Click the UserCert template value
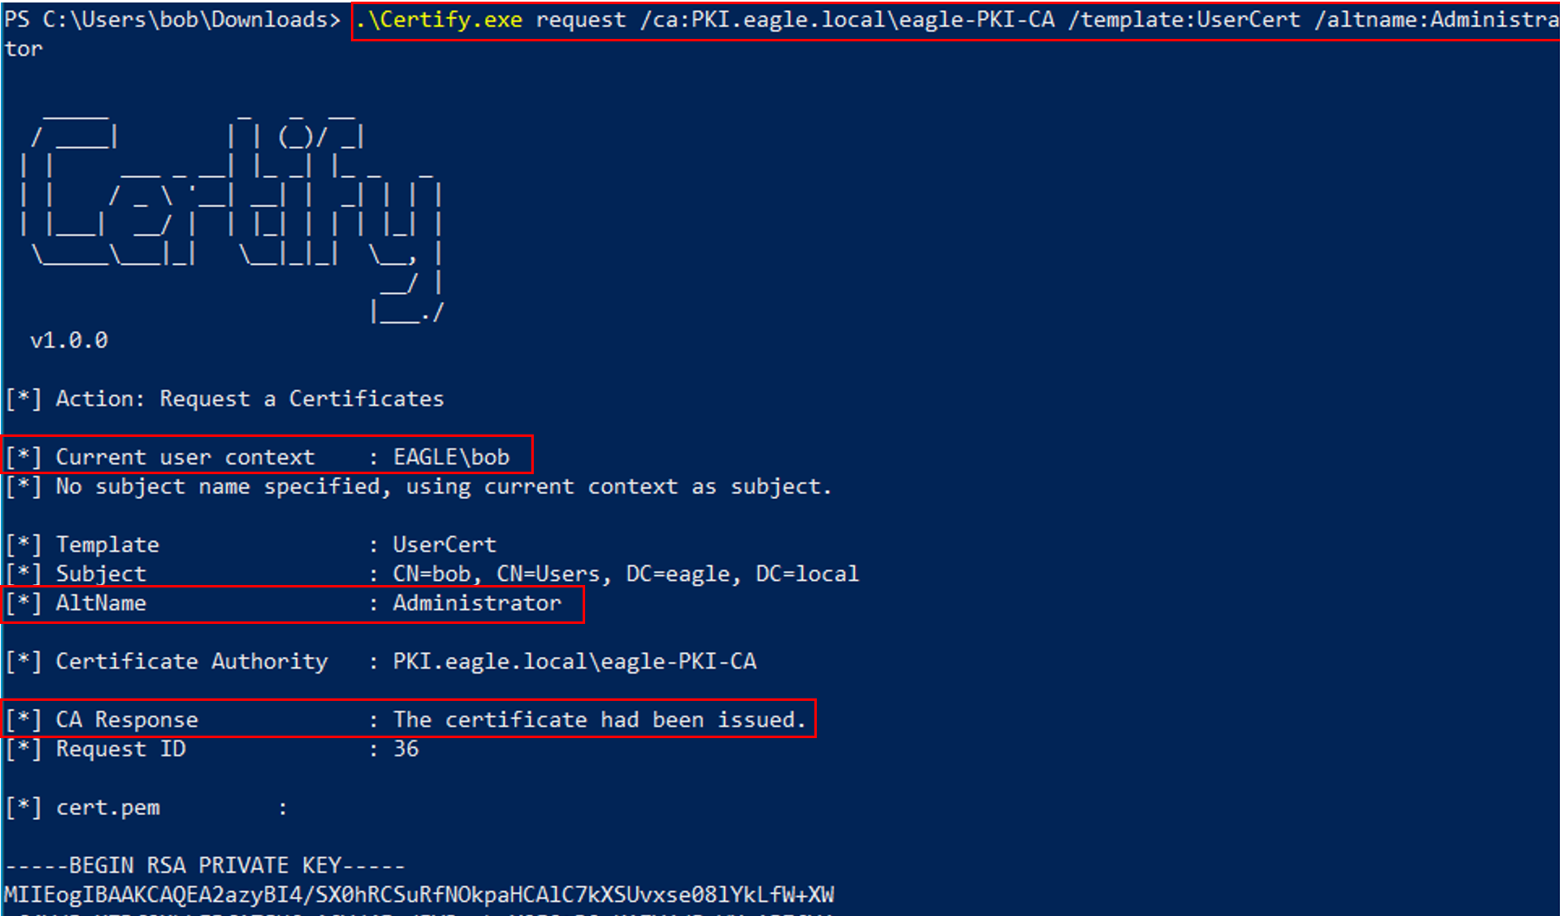1560x916 pixels. (x=444, y=544)
